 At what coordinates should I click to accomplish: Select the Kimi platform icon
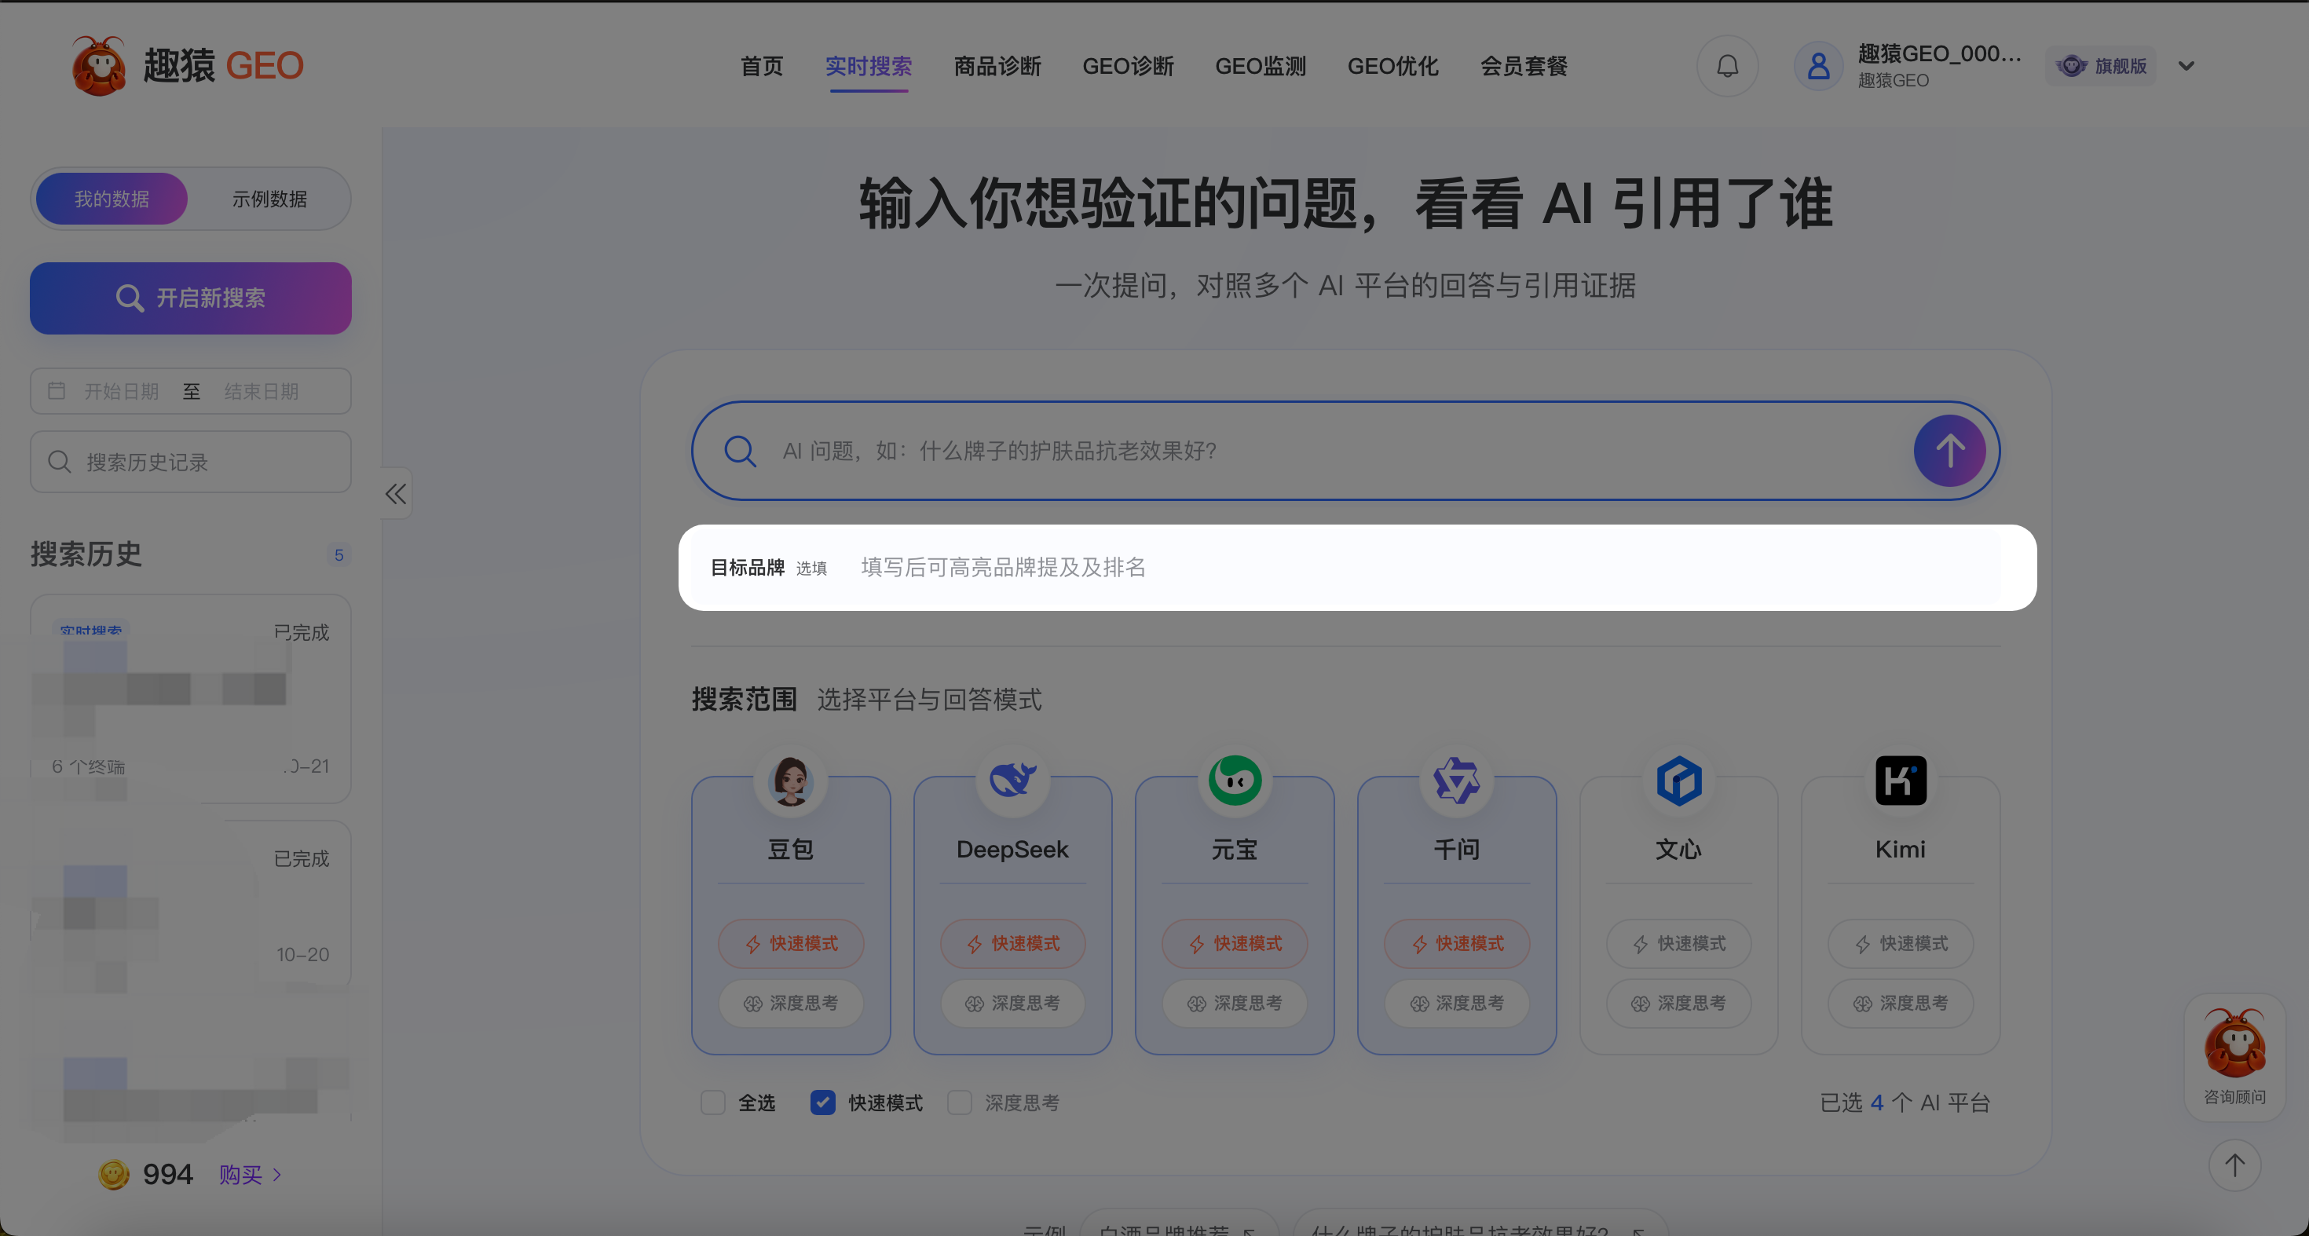click(x=1901, y=781)
